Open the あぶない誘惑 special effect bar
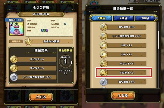Image resolution: width=164 pixels, height=108 pixels. [x=51, y=41]
